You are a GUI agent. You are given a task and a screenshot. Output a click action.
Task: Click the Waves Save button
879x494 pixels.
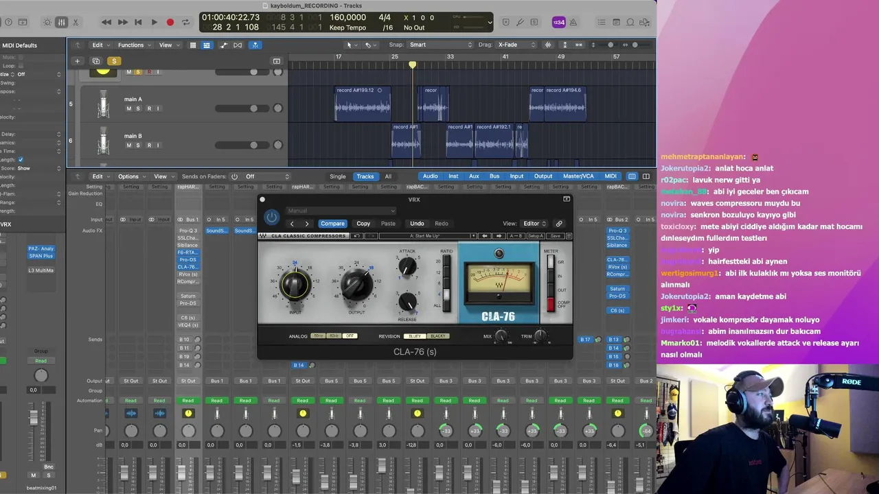[x=555, y=236]
